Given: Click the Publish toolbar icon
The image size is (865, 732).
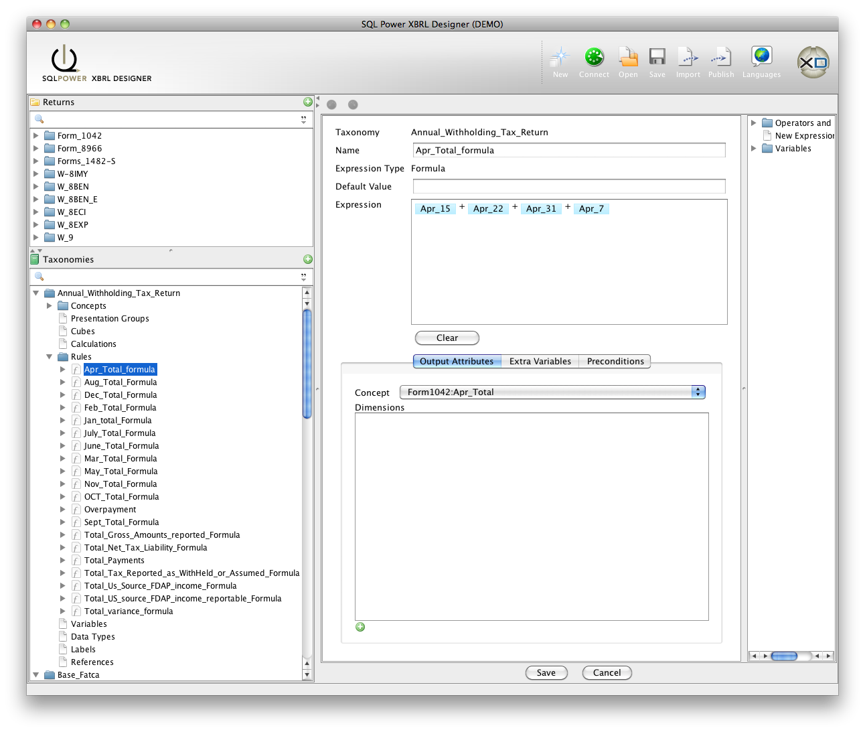Looking at the screenshot, I should pos(721,58).
